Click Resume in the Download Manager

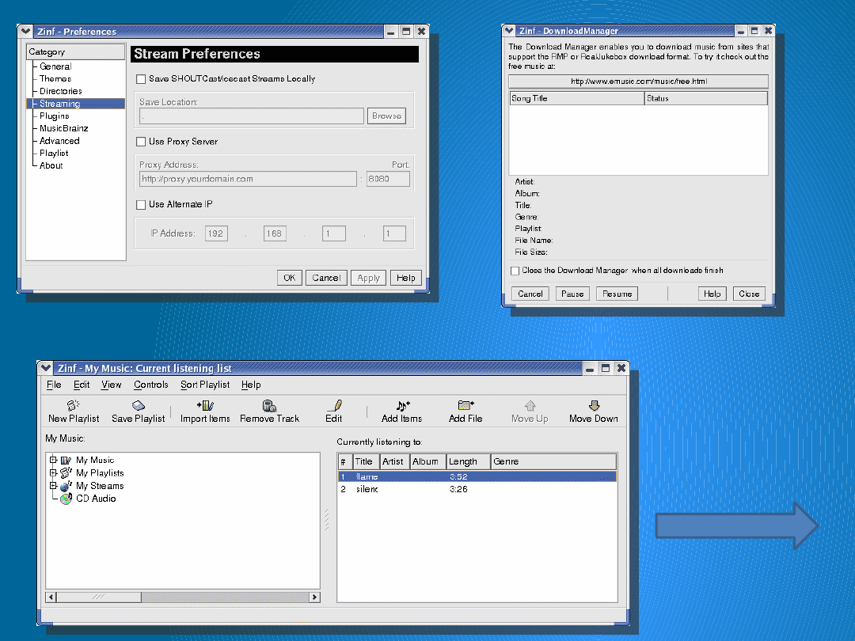pos(617,294)
